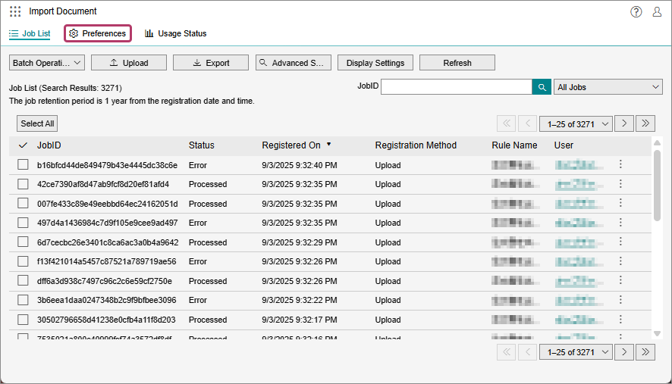672x384 pixels.
Task: Click the JobID search input field
Action: coord(456,87)
